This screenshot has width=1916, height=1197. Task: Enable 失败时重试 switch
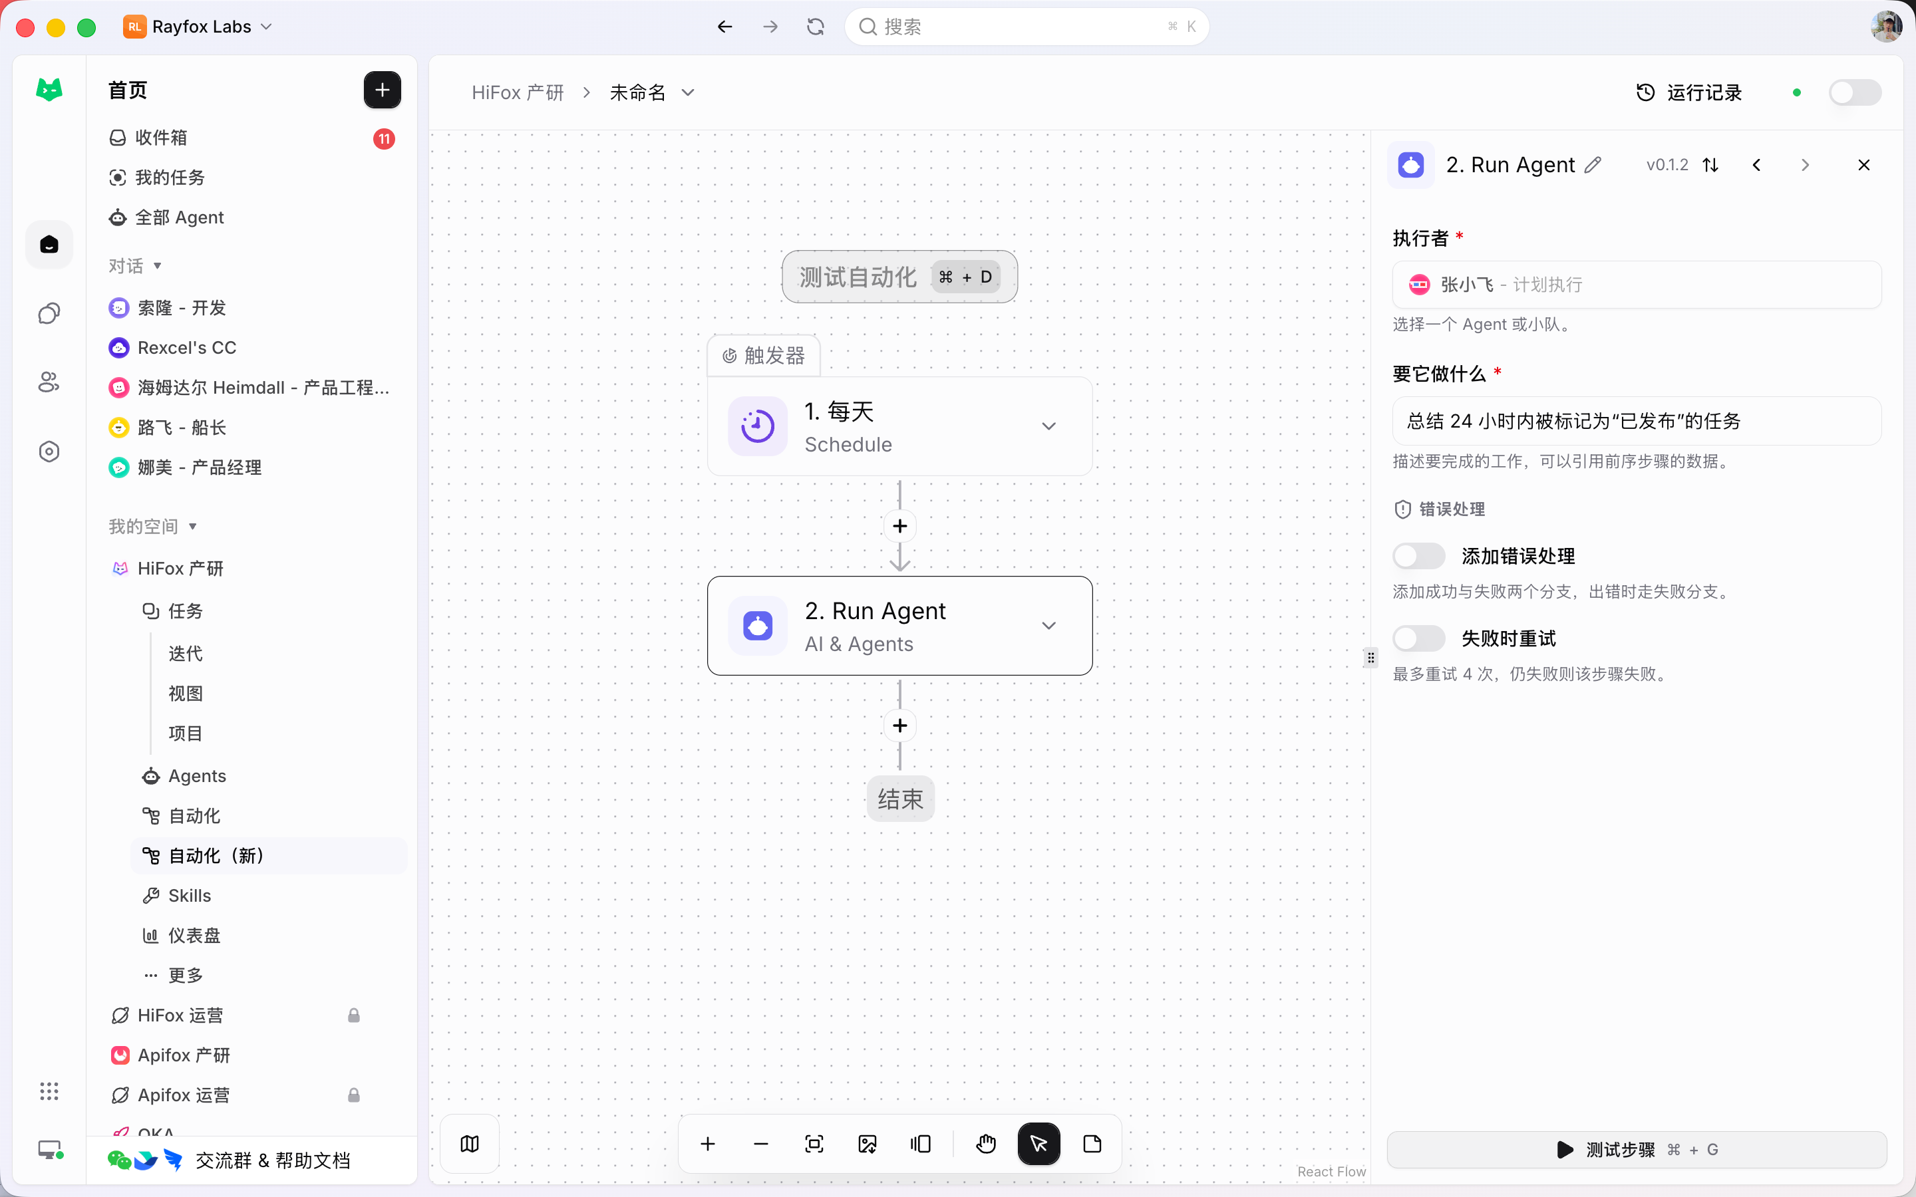click(x=1419, y=638)
